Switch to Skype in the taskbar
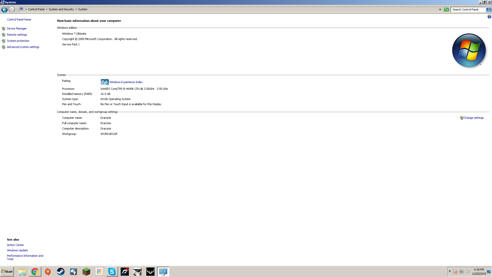492x277 pixels. pyautogui.click(x=112, y=272)
